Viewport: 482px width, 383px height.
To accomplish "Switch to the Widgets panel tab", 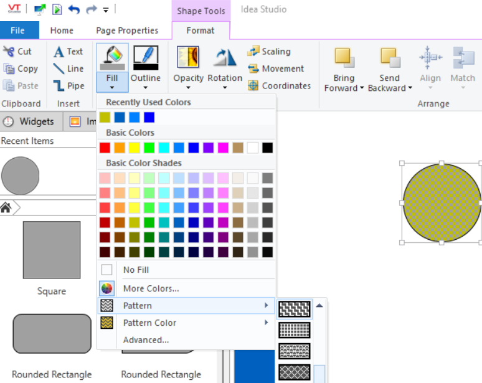I will point(31,121).
